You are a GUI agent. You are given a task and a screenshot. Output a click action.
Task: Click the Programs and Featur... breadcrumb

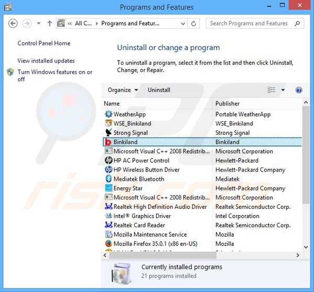click(x=130, y=24)
